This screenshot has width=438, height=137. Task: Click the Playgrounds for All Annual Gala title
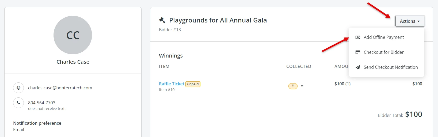tap(218, 20)
